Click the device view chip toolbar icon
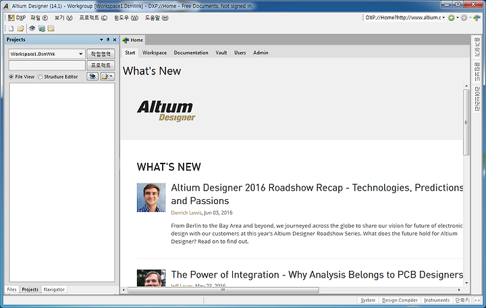Screen dimensions: 486x308 (32, 28)
